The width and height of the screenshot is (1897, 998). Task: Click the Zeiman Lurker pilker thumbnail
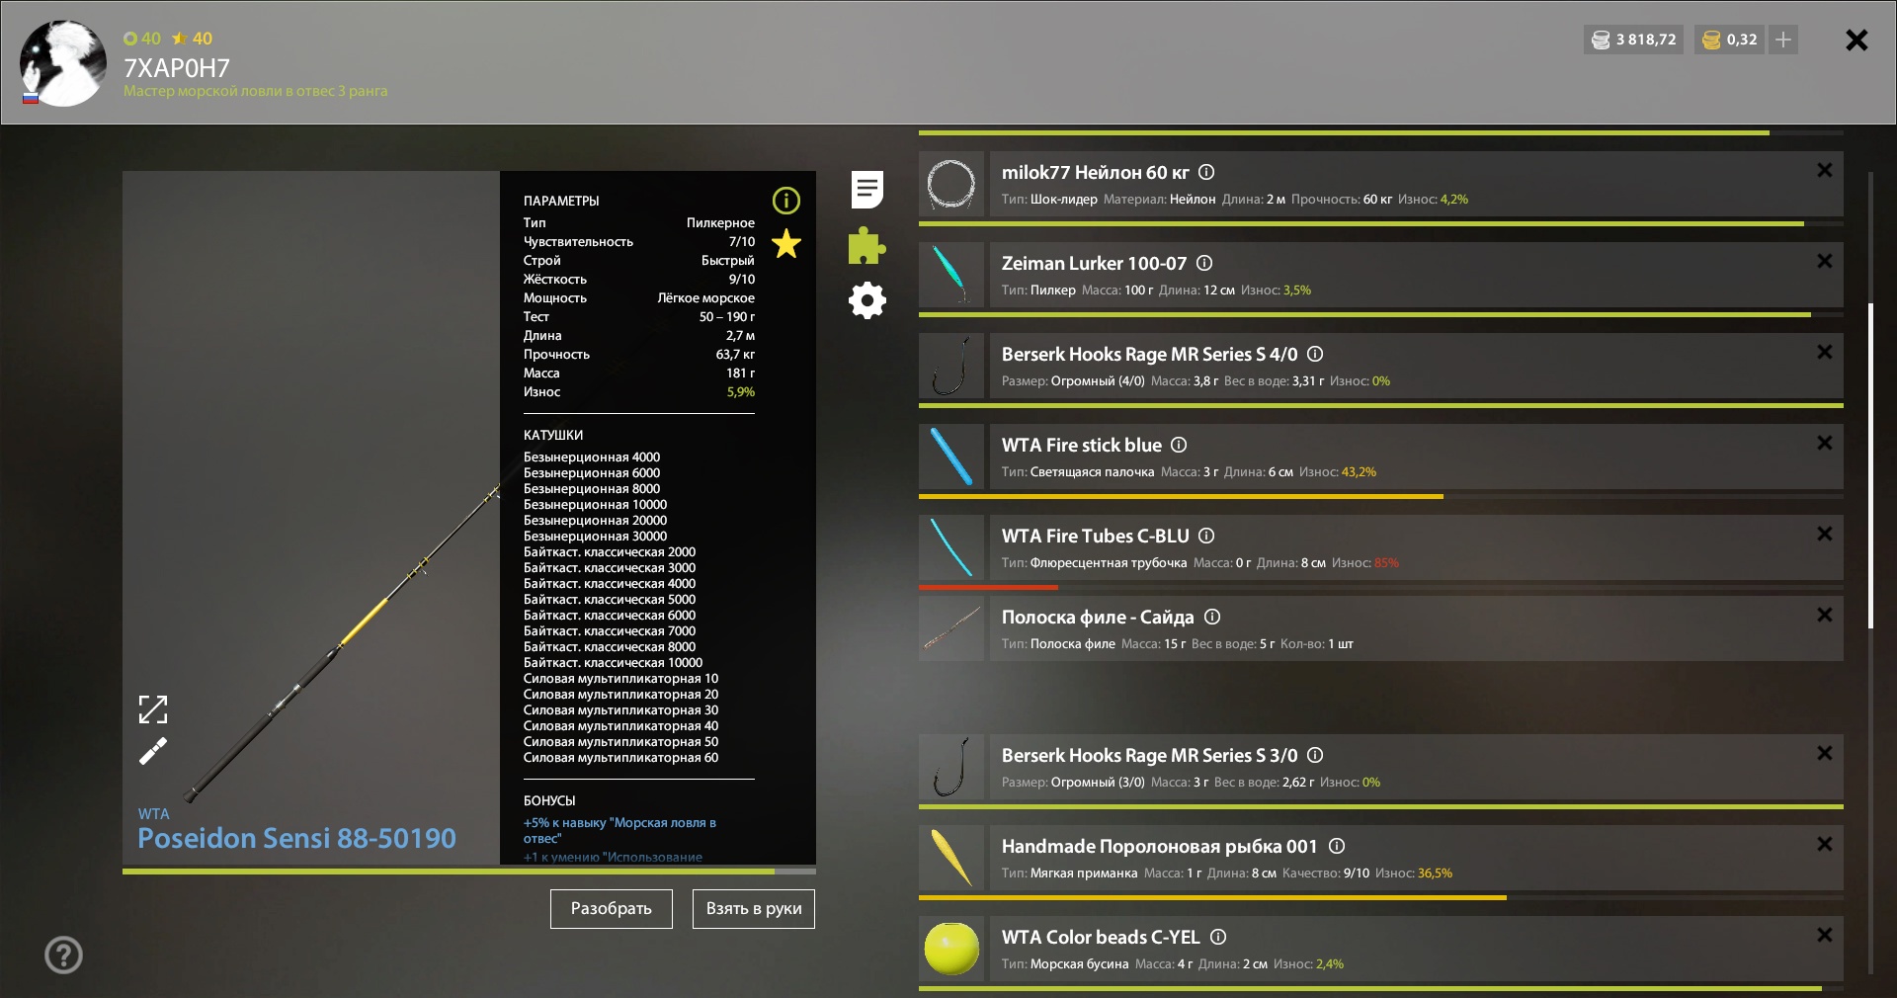pyautogui.click(x=951, y=275)
